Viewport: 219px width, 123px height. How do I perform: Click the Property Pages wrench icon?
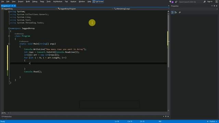[x=180, y=12]
